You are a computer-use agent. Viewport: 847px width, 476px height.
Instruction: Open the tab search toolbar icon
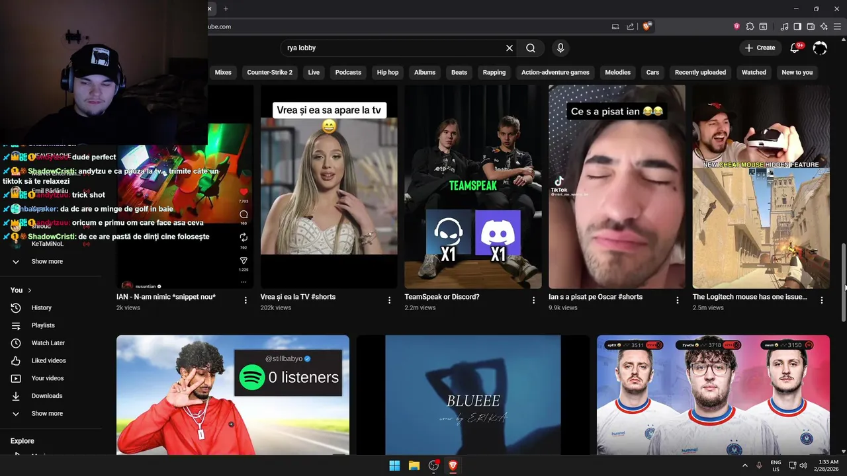point(763,26)
